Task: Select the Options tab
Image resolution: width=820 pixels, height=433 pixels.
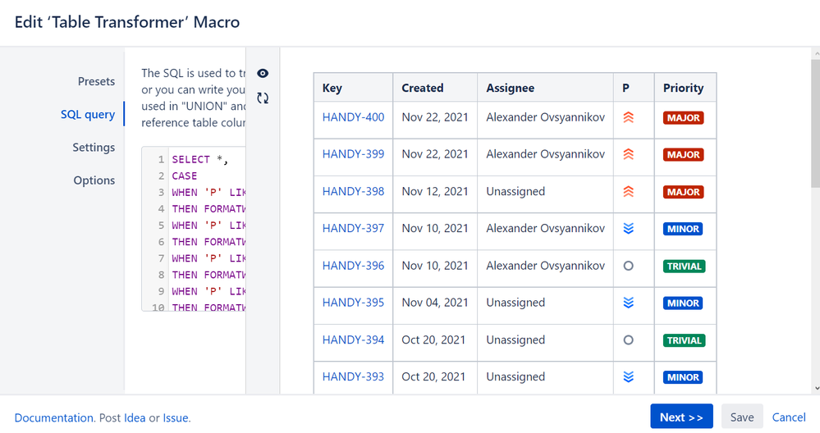Action: (x=94, y=180)
